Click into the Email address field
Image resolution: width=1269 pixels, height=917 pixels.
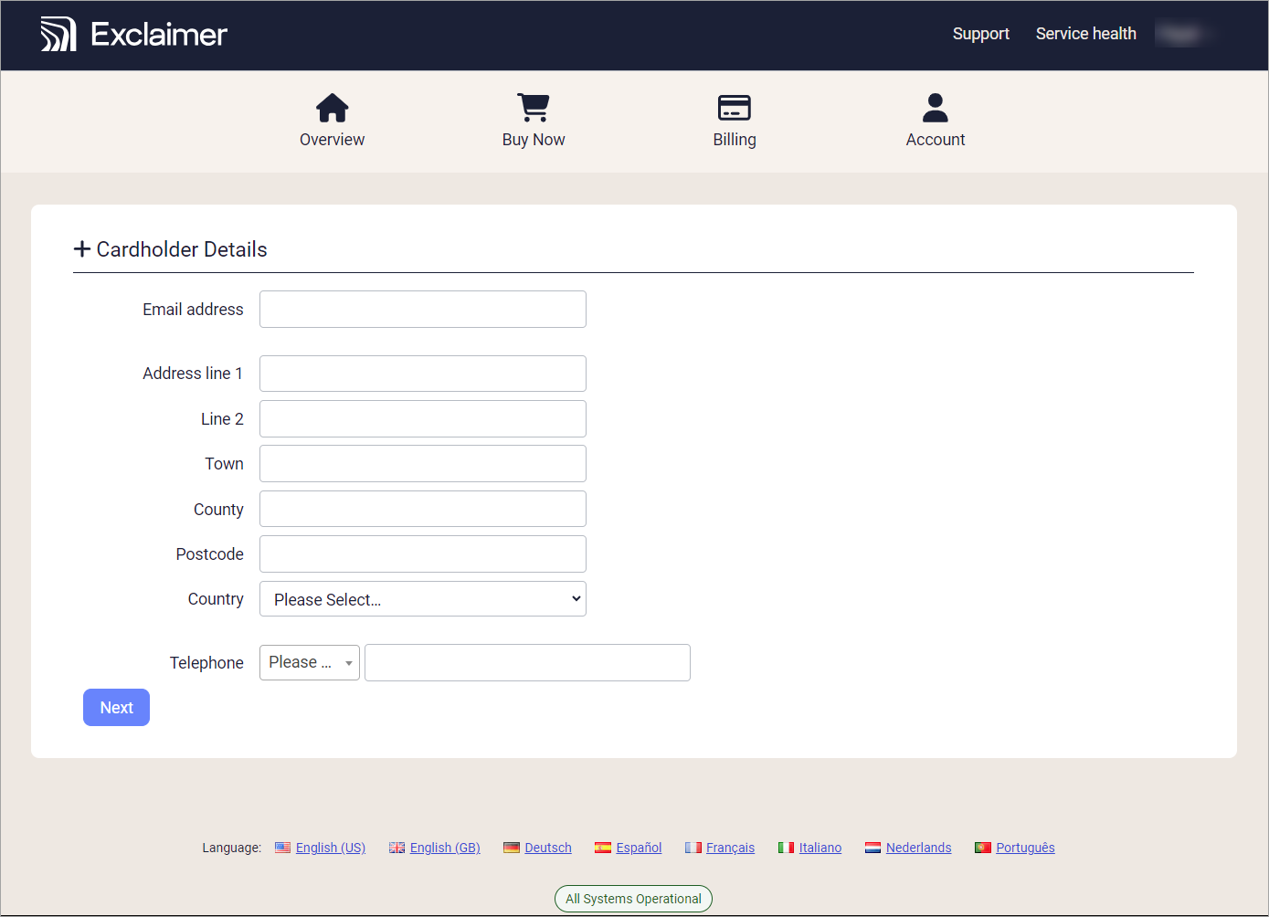422,310
